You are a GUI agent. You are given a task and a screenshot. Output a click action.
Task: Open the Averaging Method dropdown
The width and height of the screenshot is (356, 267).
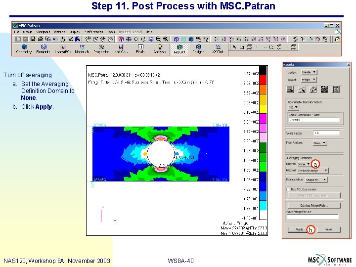[313, 171]
